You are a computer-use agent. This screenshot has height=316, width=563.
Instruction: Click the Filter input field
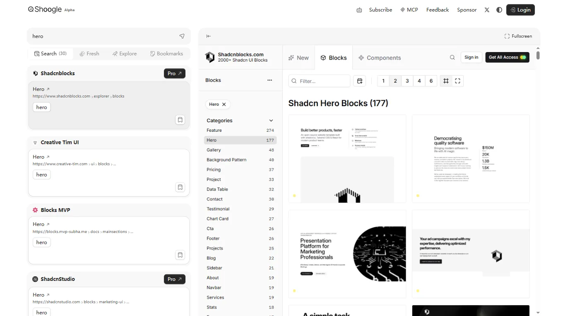click(323, 81)
